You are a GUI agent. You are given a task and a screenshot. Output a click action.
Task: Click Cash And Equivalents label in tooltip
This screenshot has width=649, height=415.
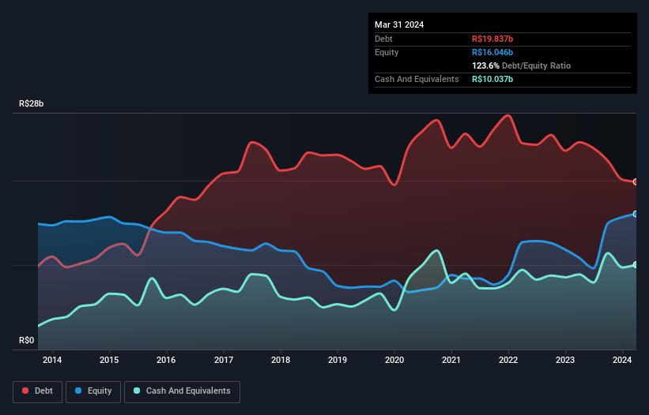tap(417, 79)
